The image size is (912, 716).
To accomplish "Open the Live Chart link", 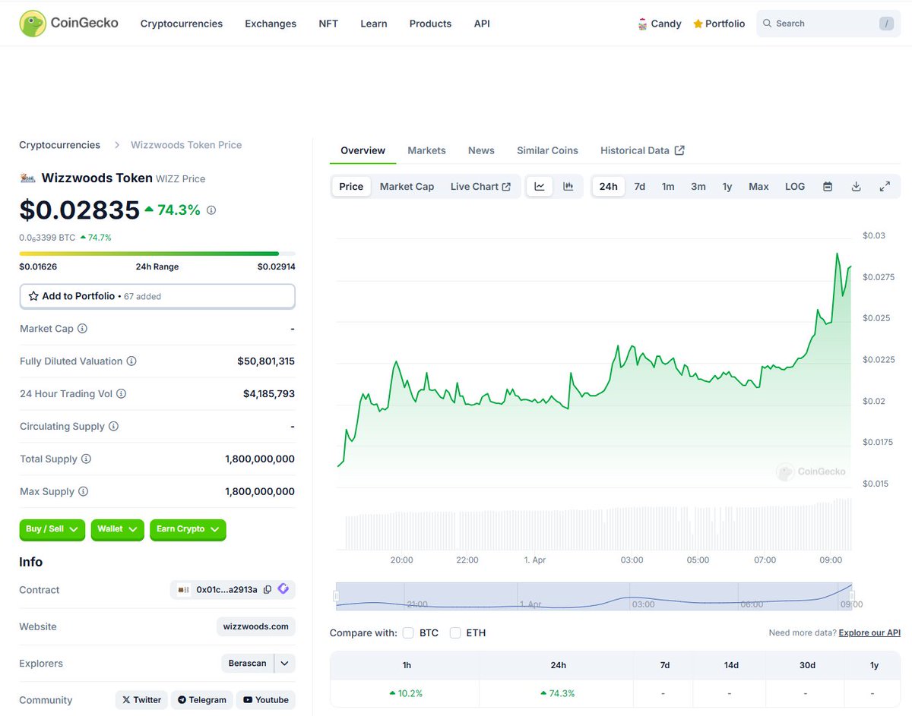I will pos(480,186).
